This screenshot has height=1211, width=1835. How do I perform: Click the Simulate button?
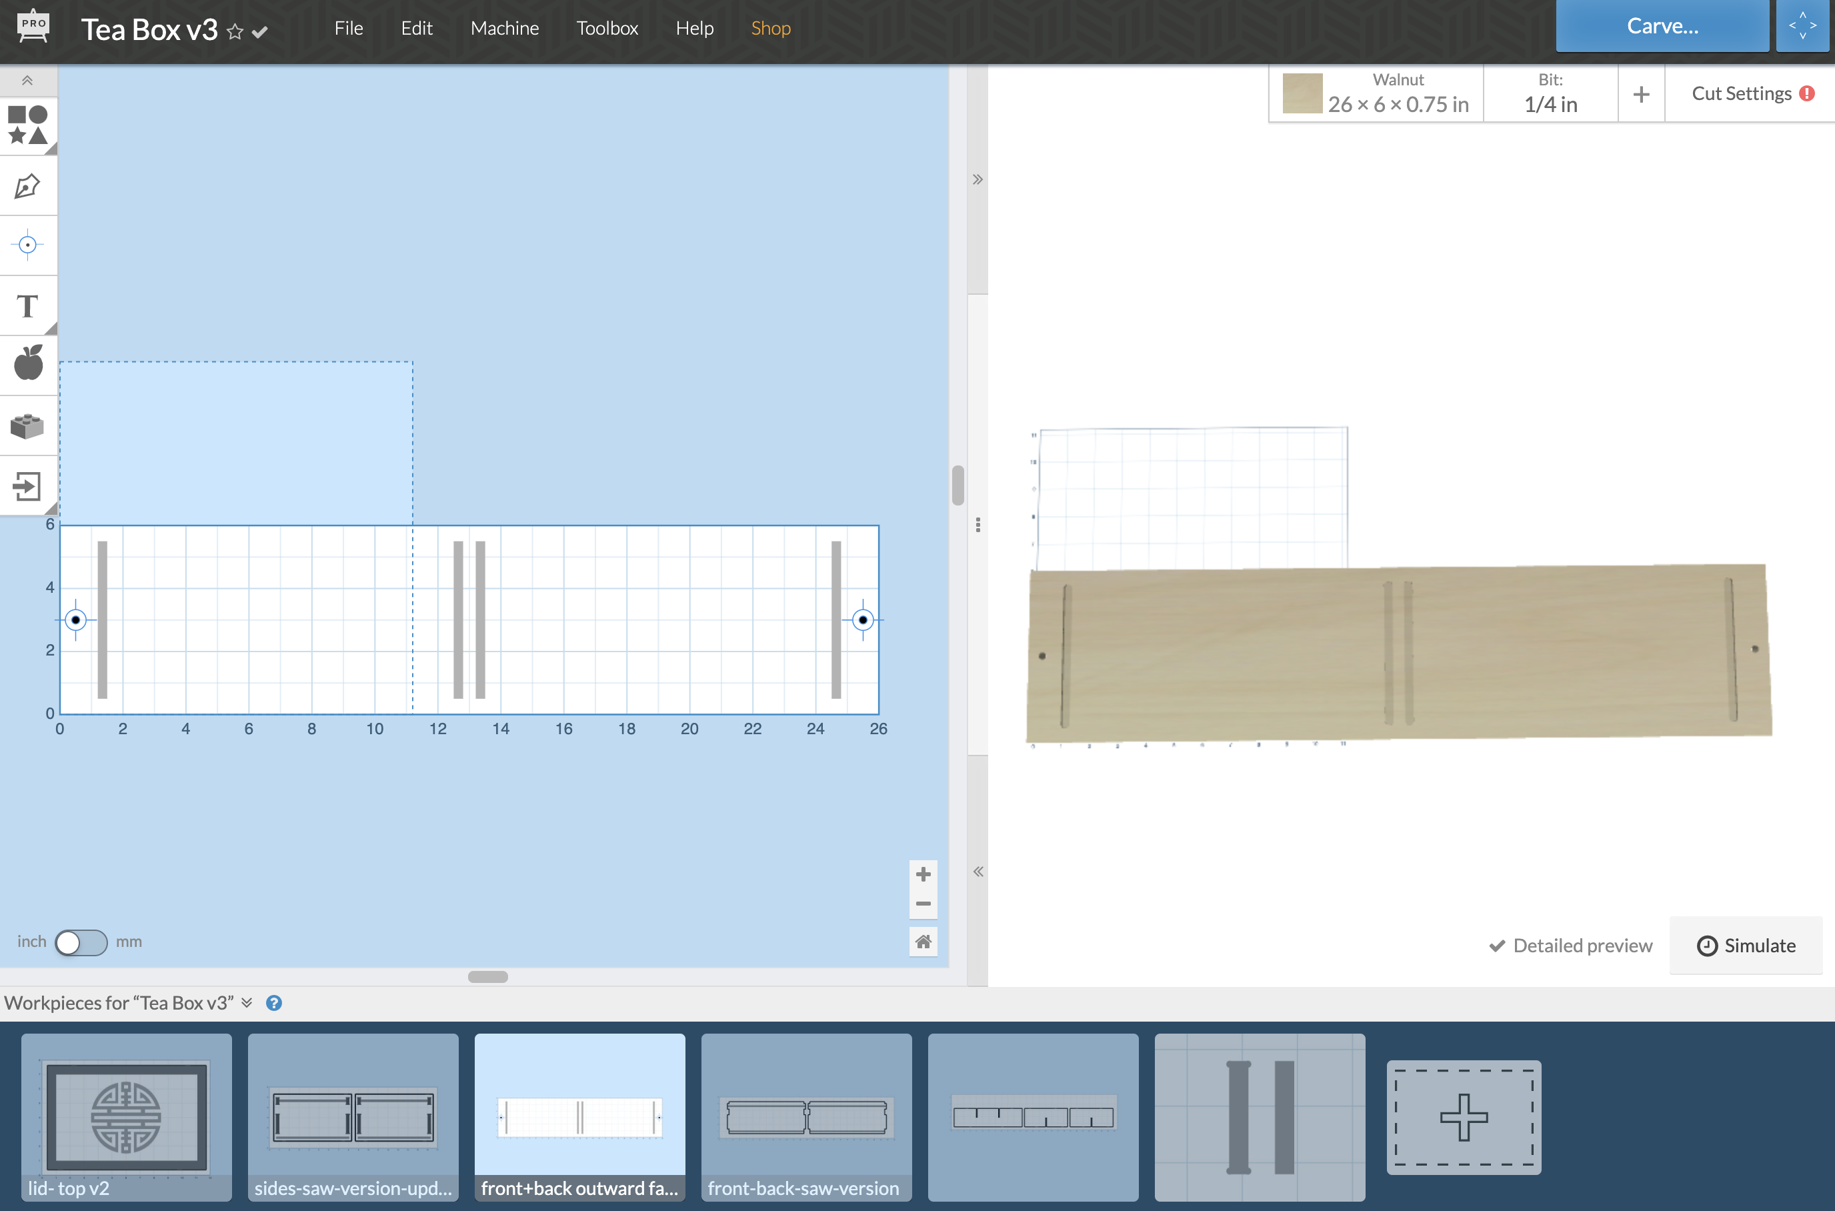[1747, 946]
